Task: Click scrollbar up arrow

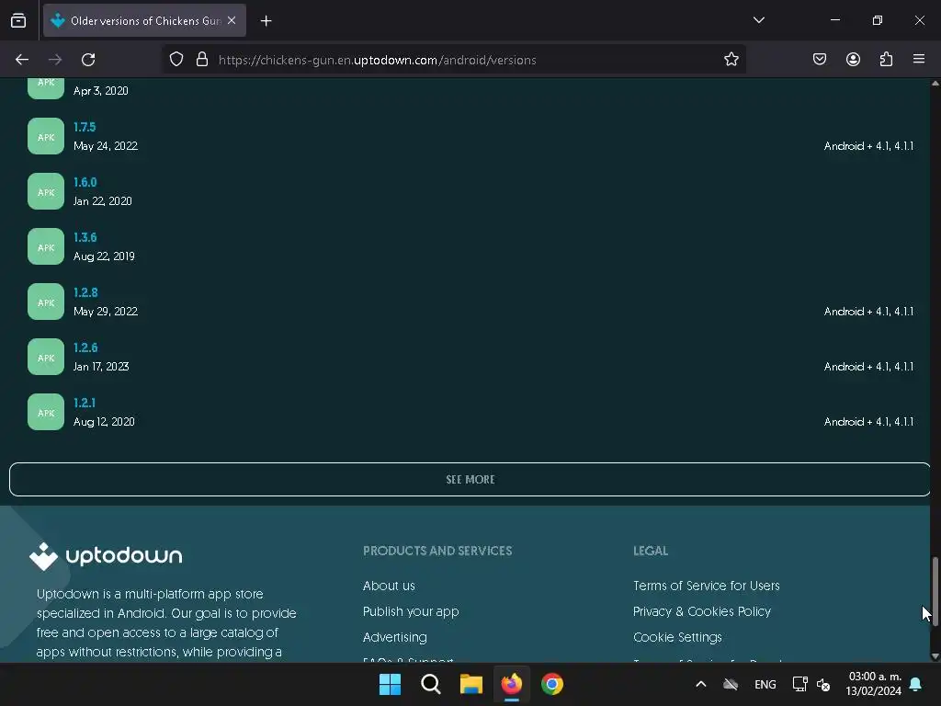Action: tap(935, 84)
